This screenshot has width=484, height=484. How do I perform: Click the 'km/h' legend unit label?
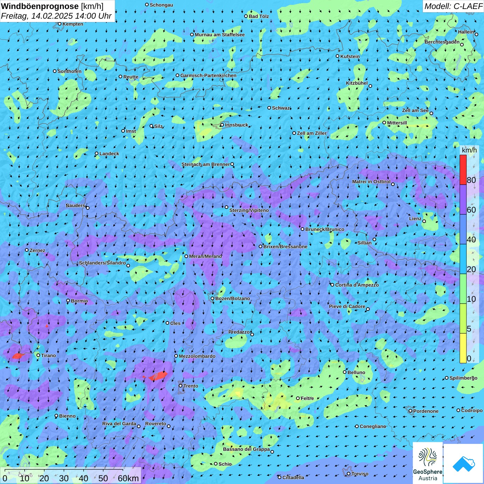pos(469,150)
